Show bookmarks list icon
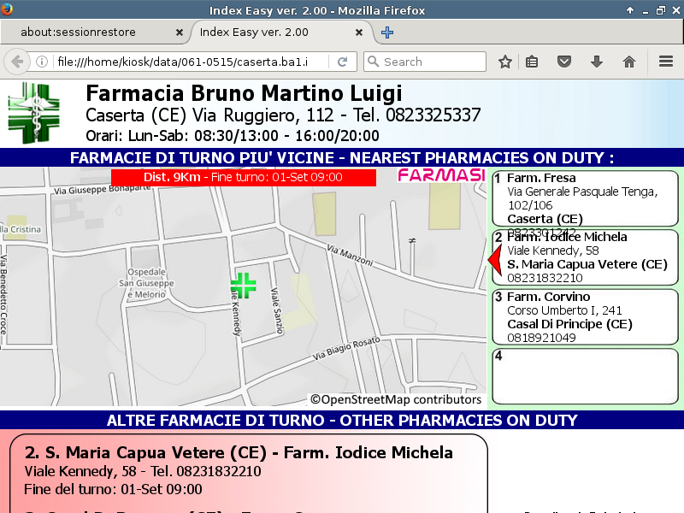Screen dimensions: 684x513 click(532, 62)
